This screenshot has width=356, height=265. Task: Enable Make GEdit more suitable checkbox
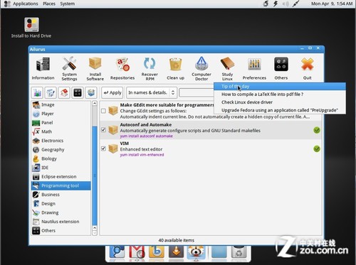coord(103,111)
